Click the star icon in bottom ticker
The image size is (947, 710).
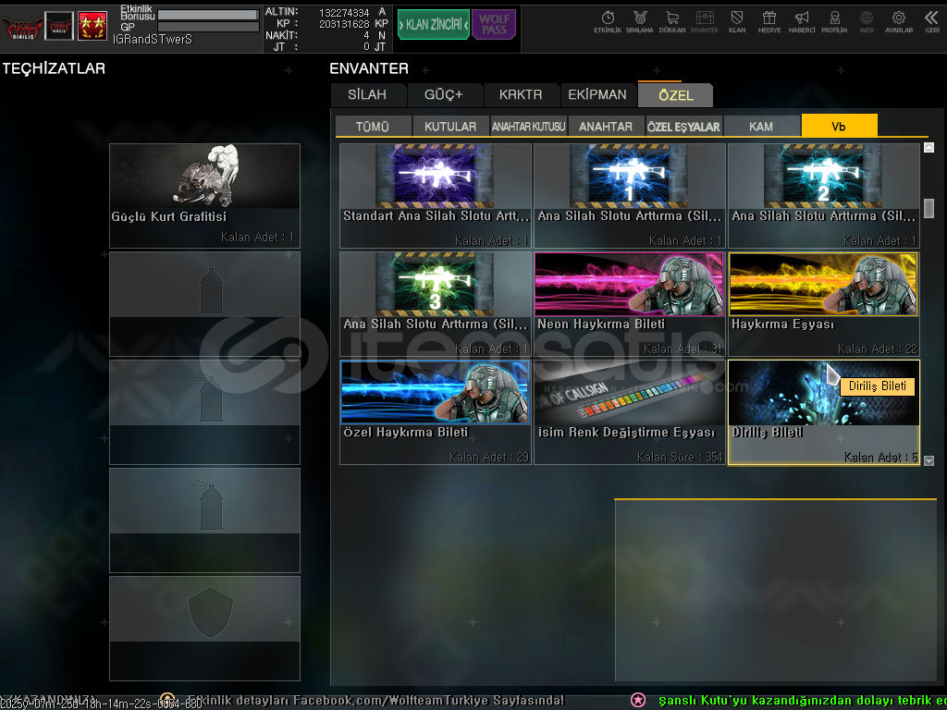point(638,701)
